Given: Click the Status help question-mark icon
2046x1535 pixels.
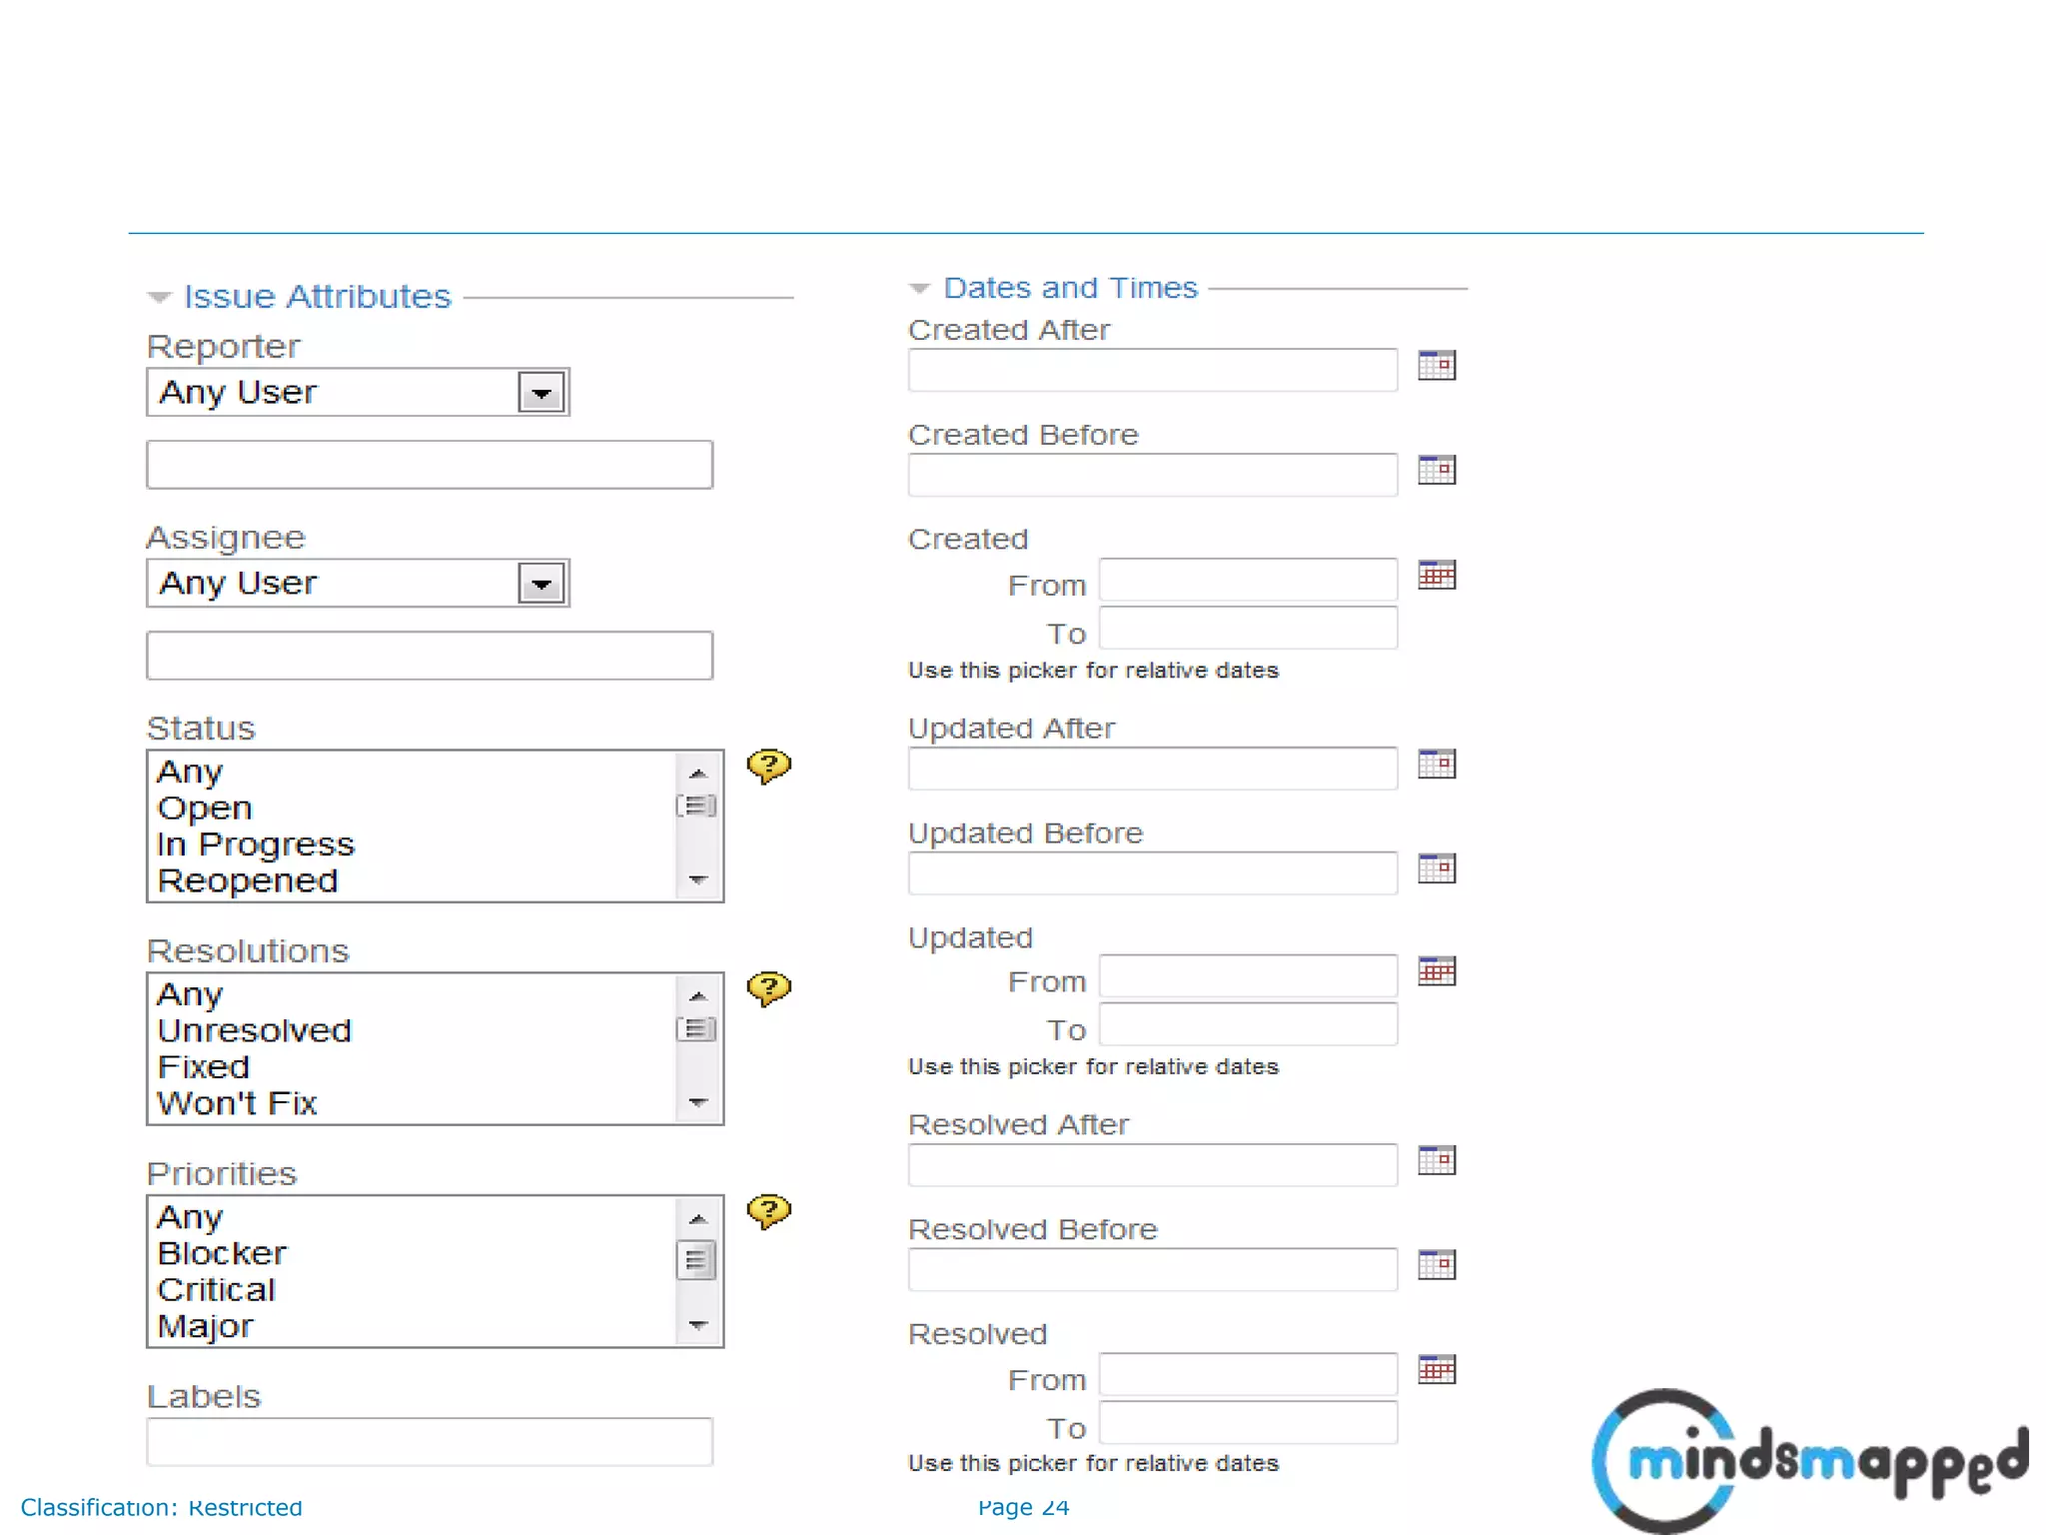Looking at the screenshot, I should point(768,767).
